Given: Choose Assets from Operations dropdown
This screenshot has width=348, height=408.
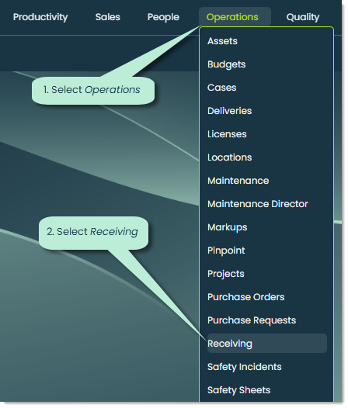Looking at the screenshot, I should pyautogui.click(x=222, y=41).
